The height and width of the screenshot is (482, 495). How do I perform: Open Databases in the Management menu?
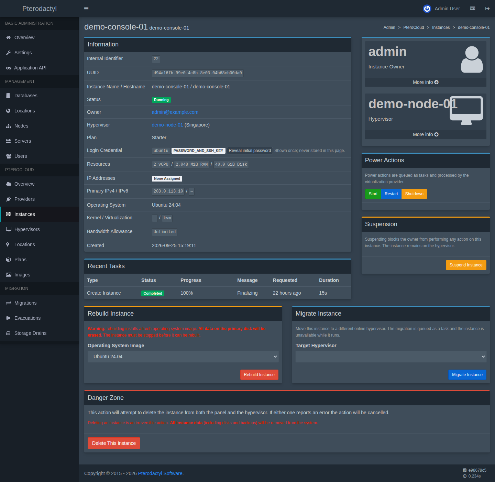pos(40,96)
